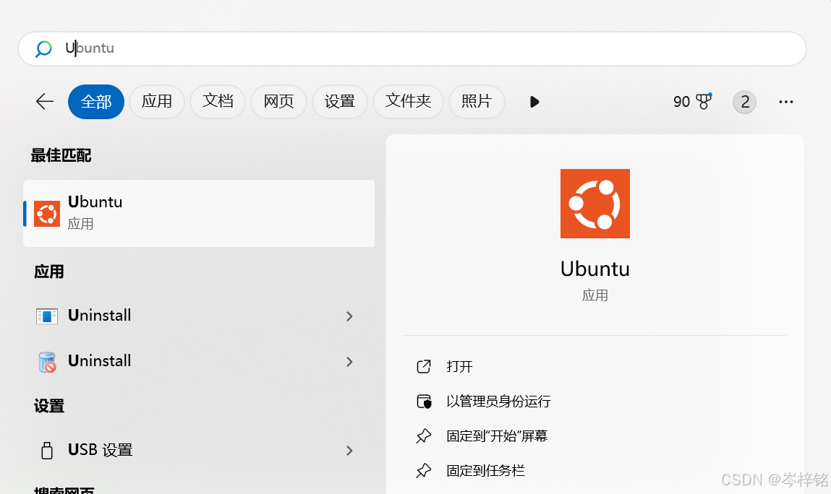
Task: Click 打开 to open Ubuntu
Action: pos(459,366)
